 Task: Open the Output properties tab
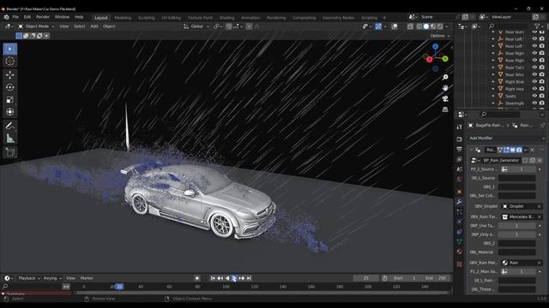tap(460, 150)
